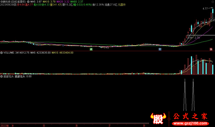Select the latest cyan candlestick near 4.77
Screen dimensions: 215x127
pyautogui.click(x=213, y=12)
